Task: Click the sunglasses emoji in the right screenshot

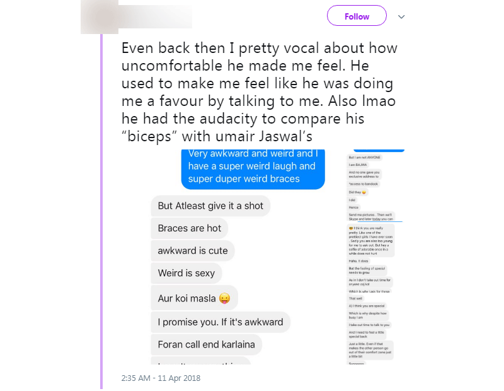Action: pos(350,227)
